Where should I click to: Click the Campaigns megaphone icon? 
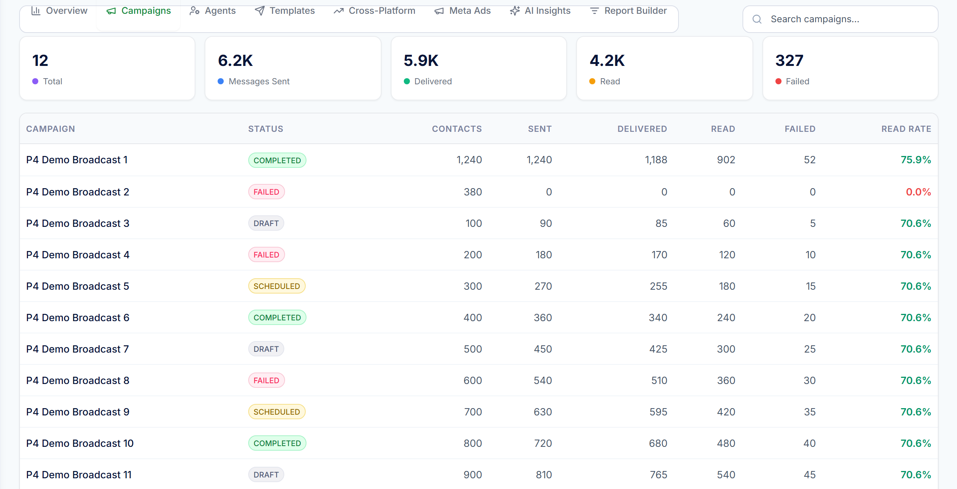coord(111,11)
